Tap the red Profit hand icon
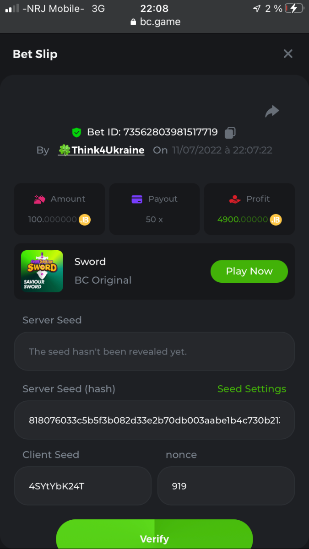The height and width of the screenshot is (549, 309). [x=234, y=199]
